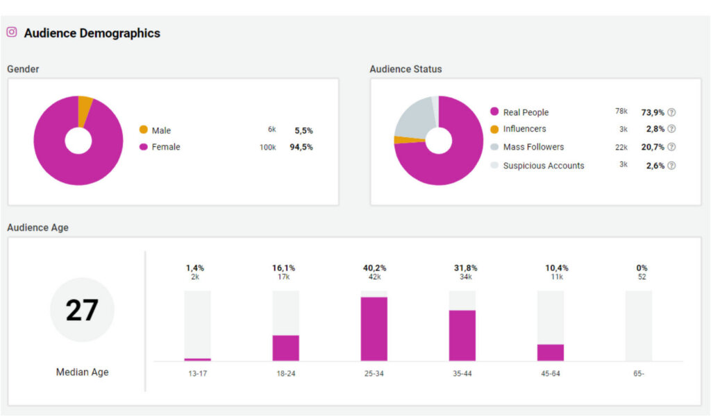Click the 25-34 age group bar
This screenshot has height=416, width=711.
click(374, 329)
